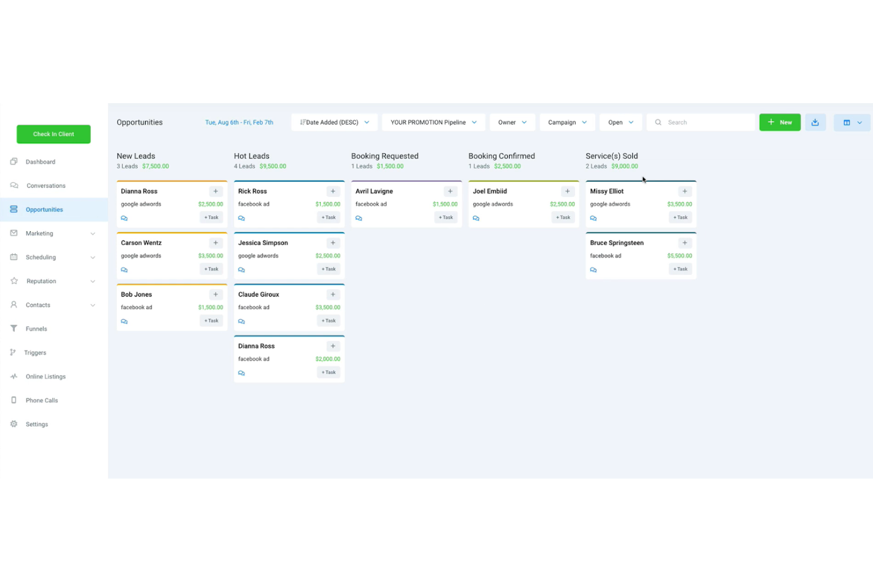The image size is (873, 582).
Task: Click the Funnels filter icon
Action: click(14, 328)
